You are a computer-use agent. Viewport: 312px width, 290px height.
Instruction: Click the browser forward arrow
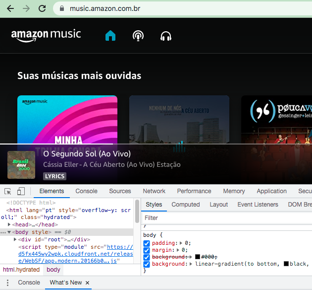pyautogui.click(x=26, y=8)
